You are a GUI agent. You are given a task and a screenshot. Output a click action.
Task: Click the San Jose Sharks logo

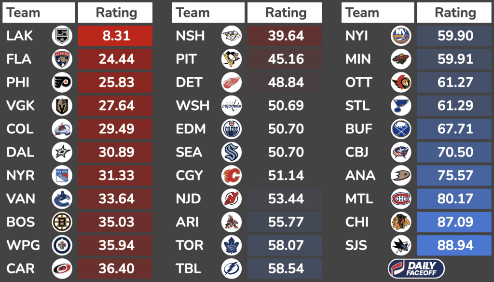[401, 245]
